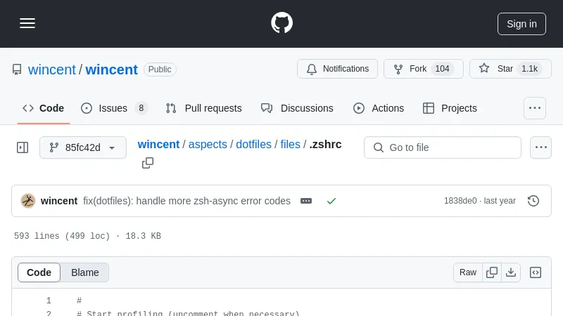The height and width of the screenshot is (316, 563).
Task: Switch to Code view toggle
Action: pyautogui.click(x=39, y=272)
